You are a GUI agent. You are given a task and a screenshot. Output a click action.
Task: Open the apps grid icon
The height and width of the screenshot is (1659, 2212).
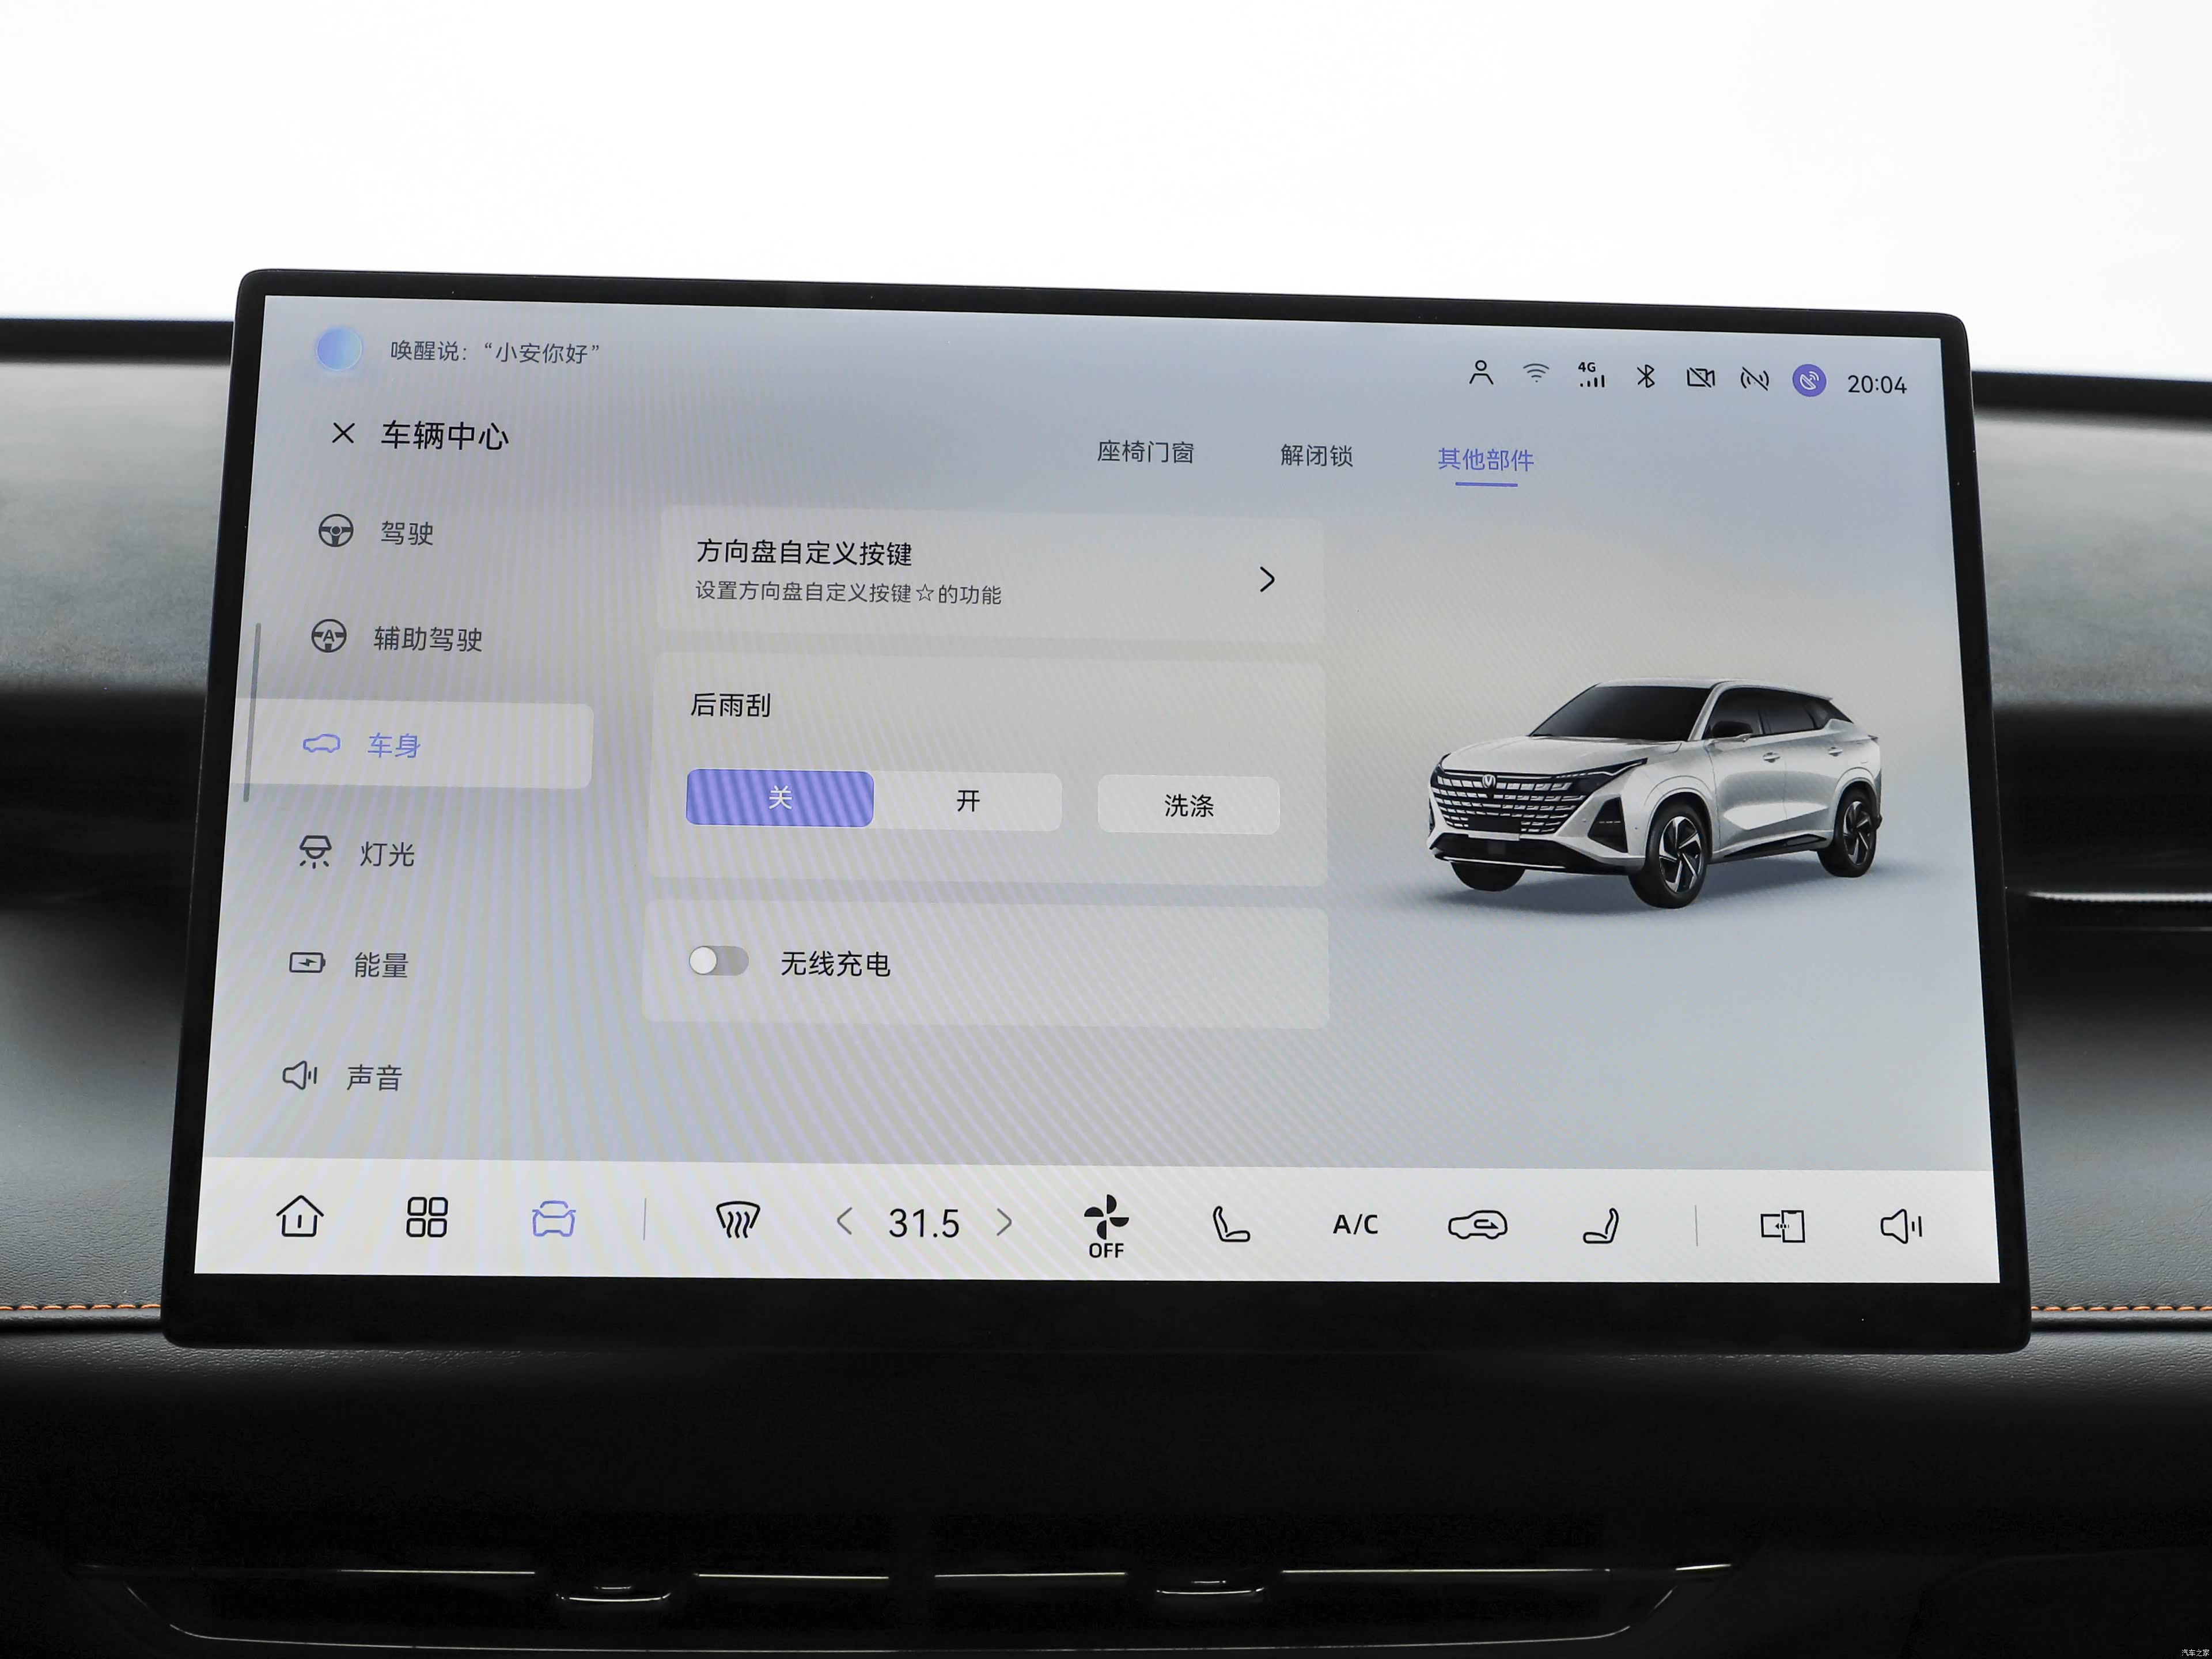point(426,1218)
